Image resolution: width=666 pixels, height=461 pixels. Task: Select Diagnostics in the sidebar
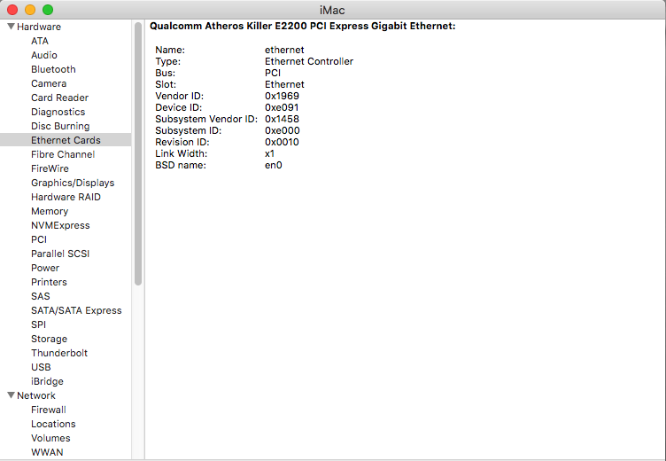pyautogui.click(x=58, y=112)
